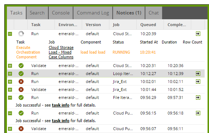Expand the Jira_Ext Validate task row
Viewport: 209px width, 133px height.
(x=10, y=90)
